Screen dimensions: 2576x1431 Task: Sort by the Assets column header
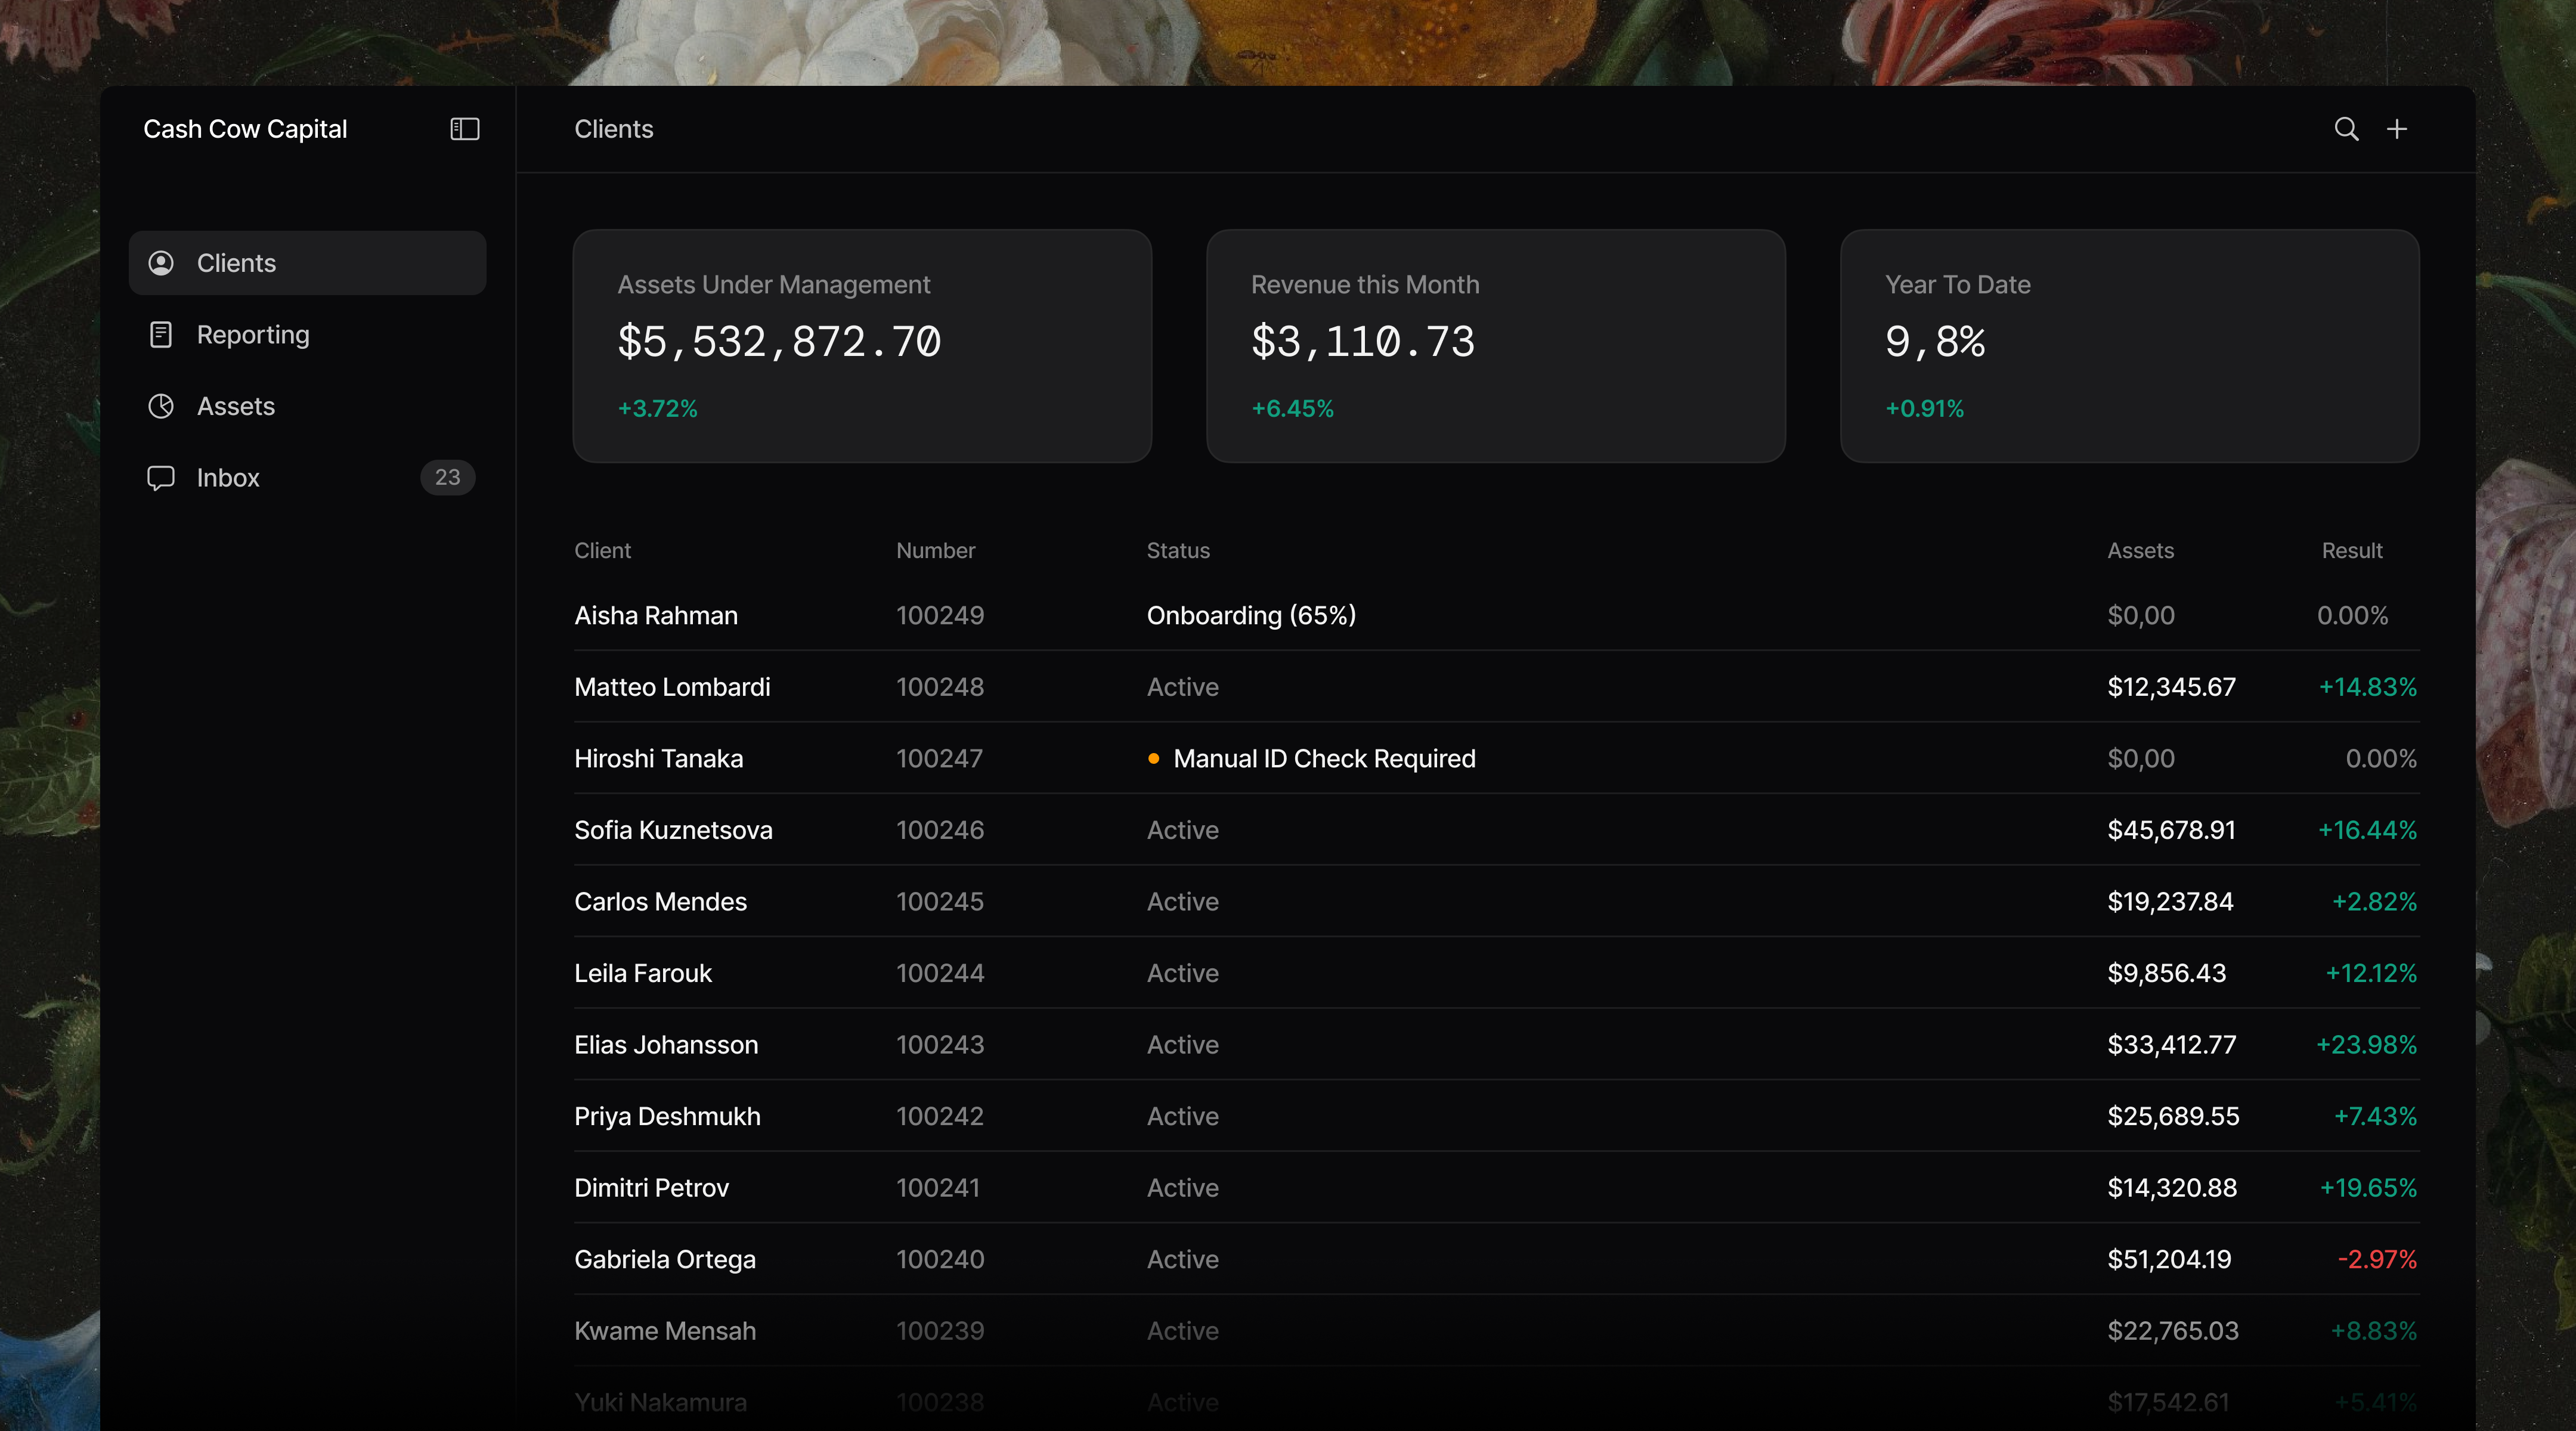2140,550
